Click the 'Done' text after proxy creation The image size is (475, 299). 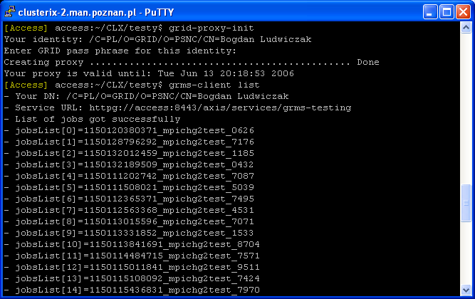coord(368,62)
